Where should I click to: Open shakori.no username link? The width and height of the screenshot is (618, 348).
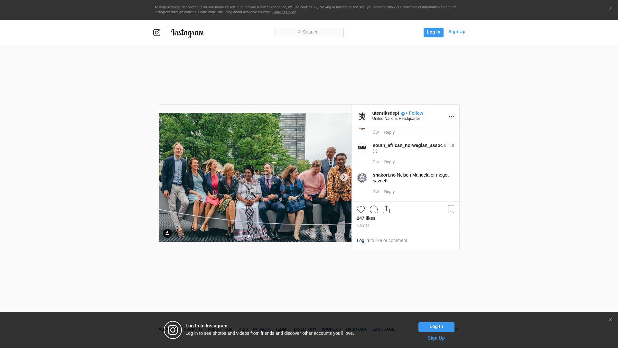tap(384, 175)
